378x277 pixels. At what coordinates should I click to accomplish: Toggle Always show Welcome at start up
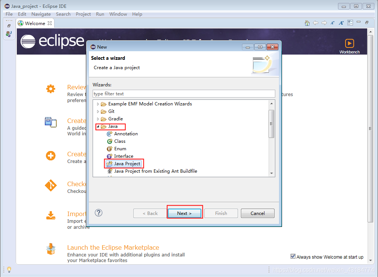[293, 256]
